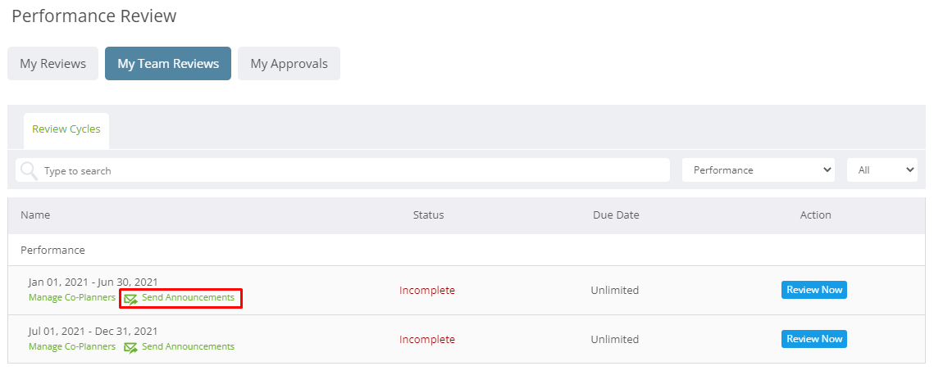The height and width of the screenshot is (375, 934).
Task: Click Review Now for Jan 01 – Jun 30 cycle
Action: [x=814, y=290]
